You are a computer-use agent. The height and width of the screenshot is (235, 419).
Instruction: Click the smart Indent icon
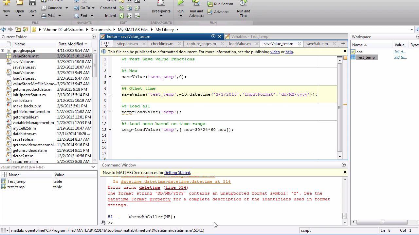coord(121,16)
